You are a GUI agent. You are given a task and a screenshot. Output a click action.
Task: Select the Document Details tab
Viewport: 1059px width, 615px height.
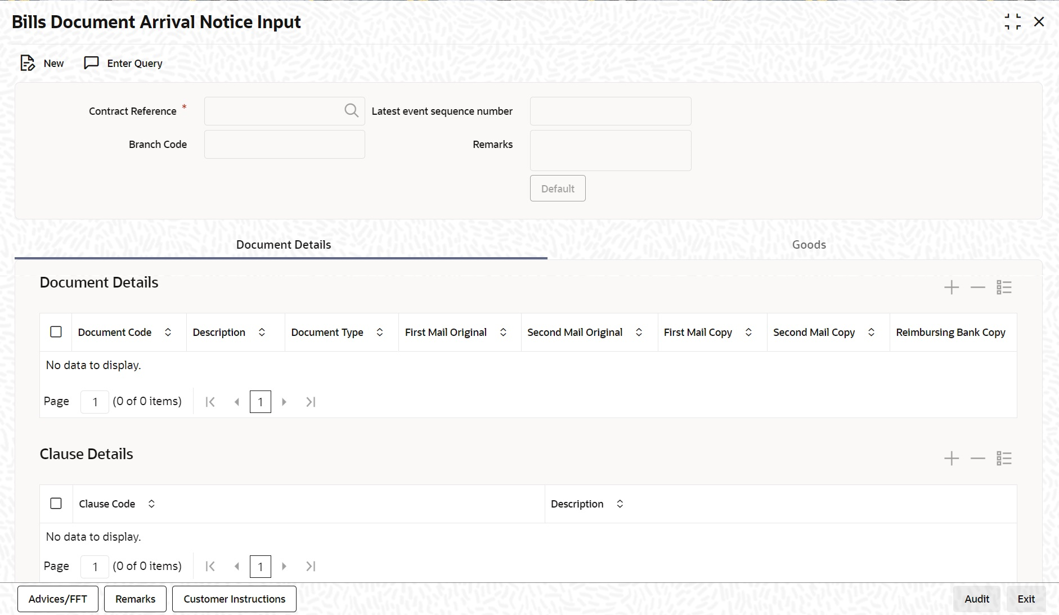click(284, 245)
